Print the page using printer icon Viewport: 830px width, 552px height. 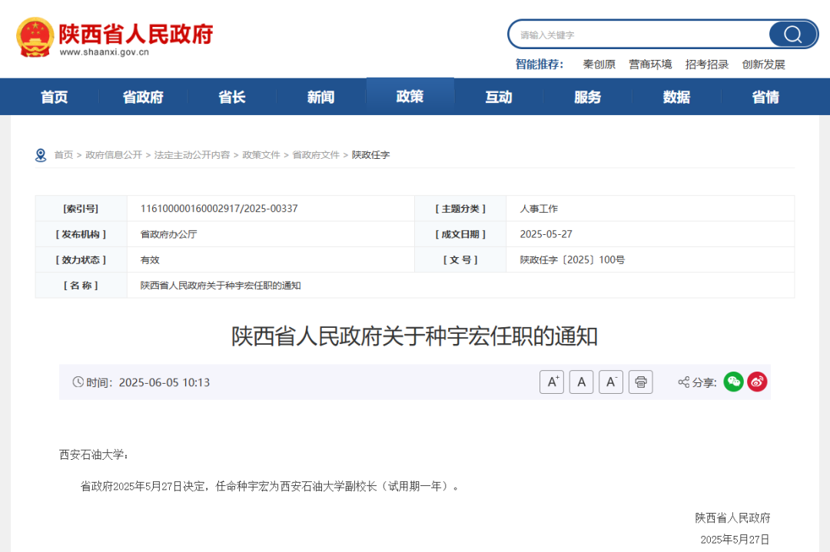[640, 382]
